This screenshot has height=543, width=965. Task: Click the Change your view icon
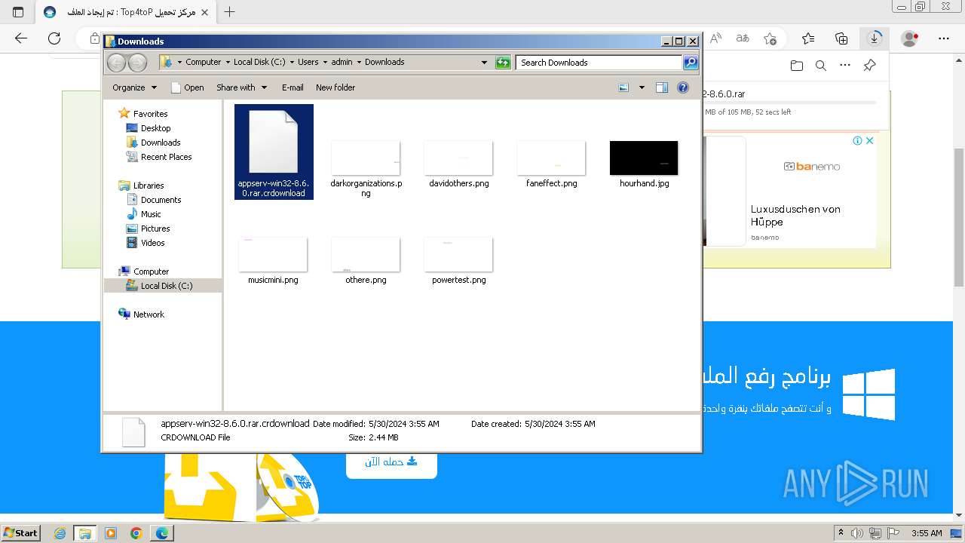click(x=623, y=87)
